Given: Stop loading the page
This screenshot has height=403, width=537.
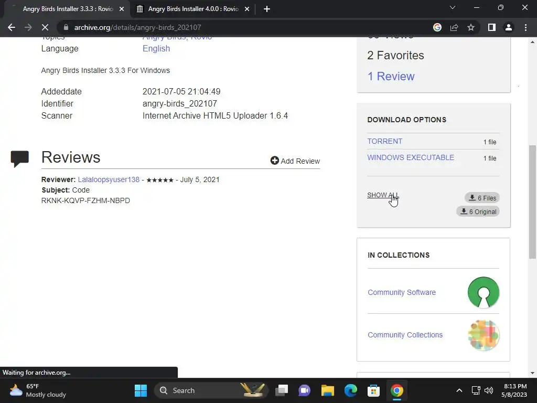Looking at the screenshot, I should [x=45, y=27].
